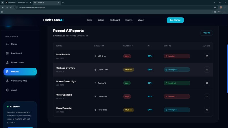Close the CivicLens AI browser tab

[59, 2]
